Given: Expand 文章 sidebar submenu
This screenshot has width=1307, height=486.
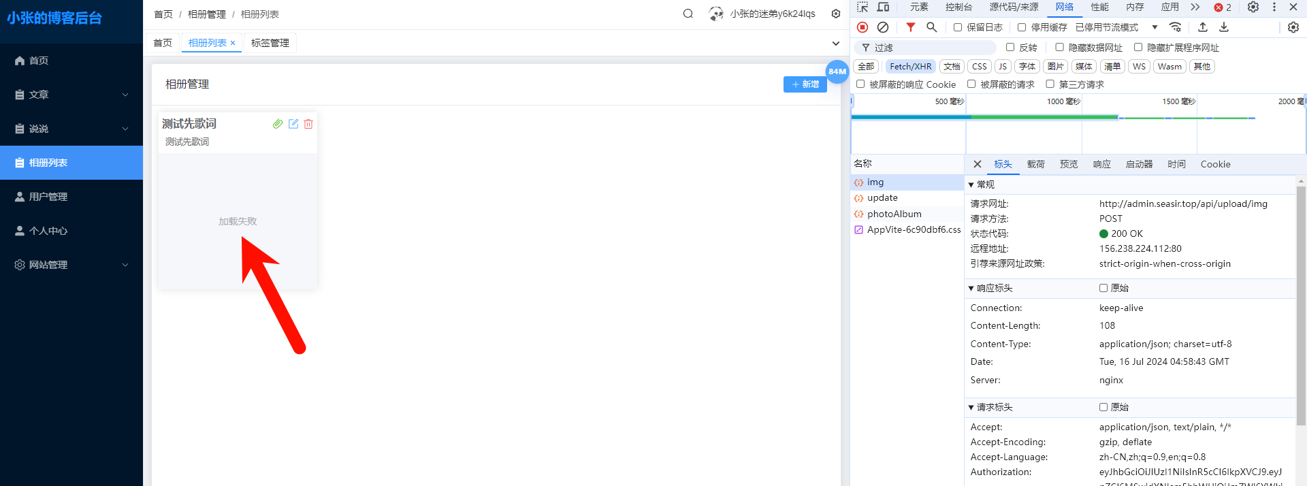Looking at the screenshot, I should [x=71, y=95].
